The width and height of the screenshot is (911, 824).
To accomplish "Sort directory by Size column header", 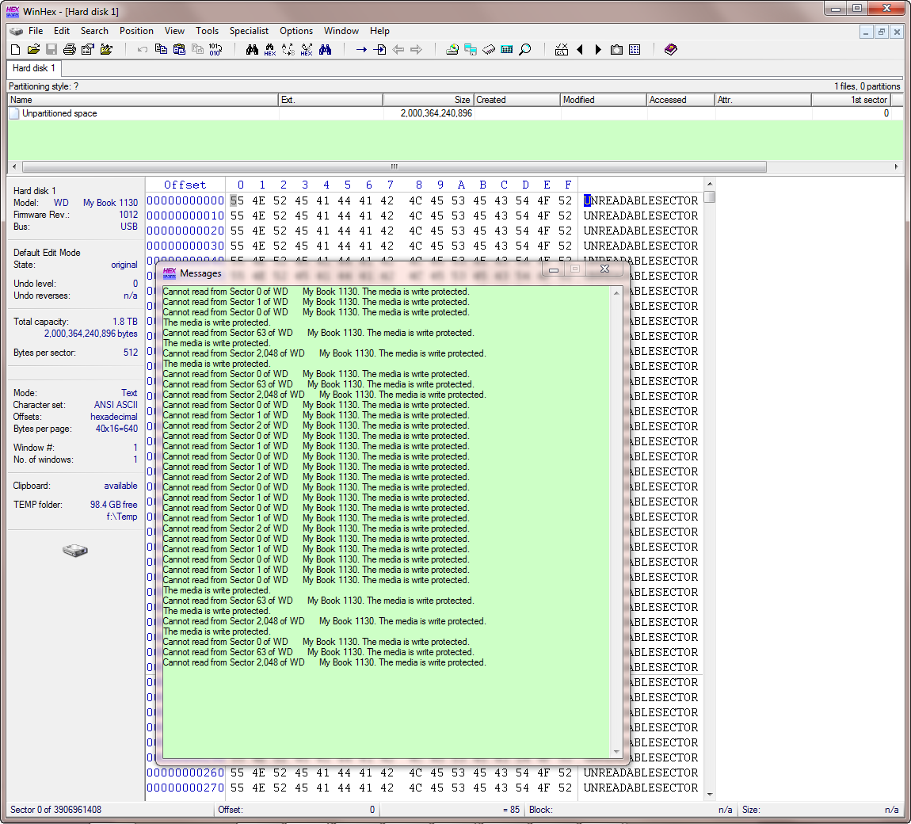I will [429, 100].
